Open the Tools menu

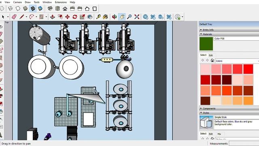click(36, 2)
